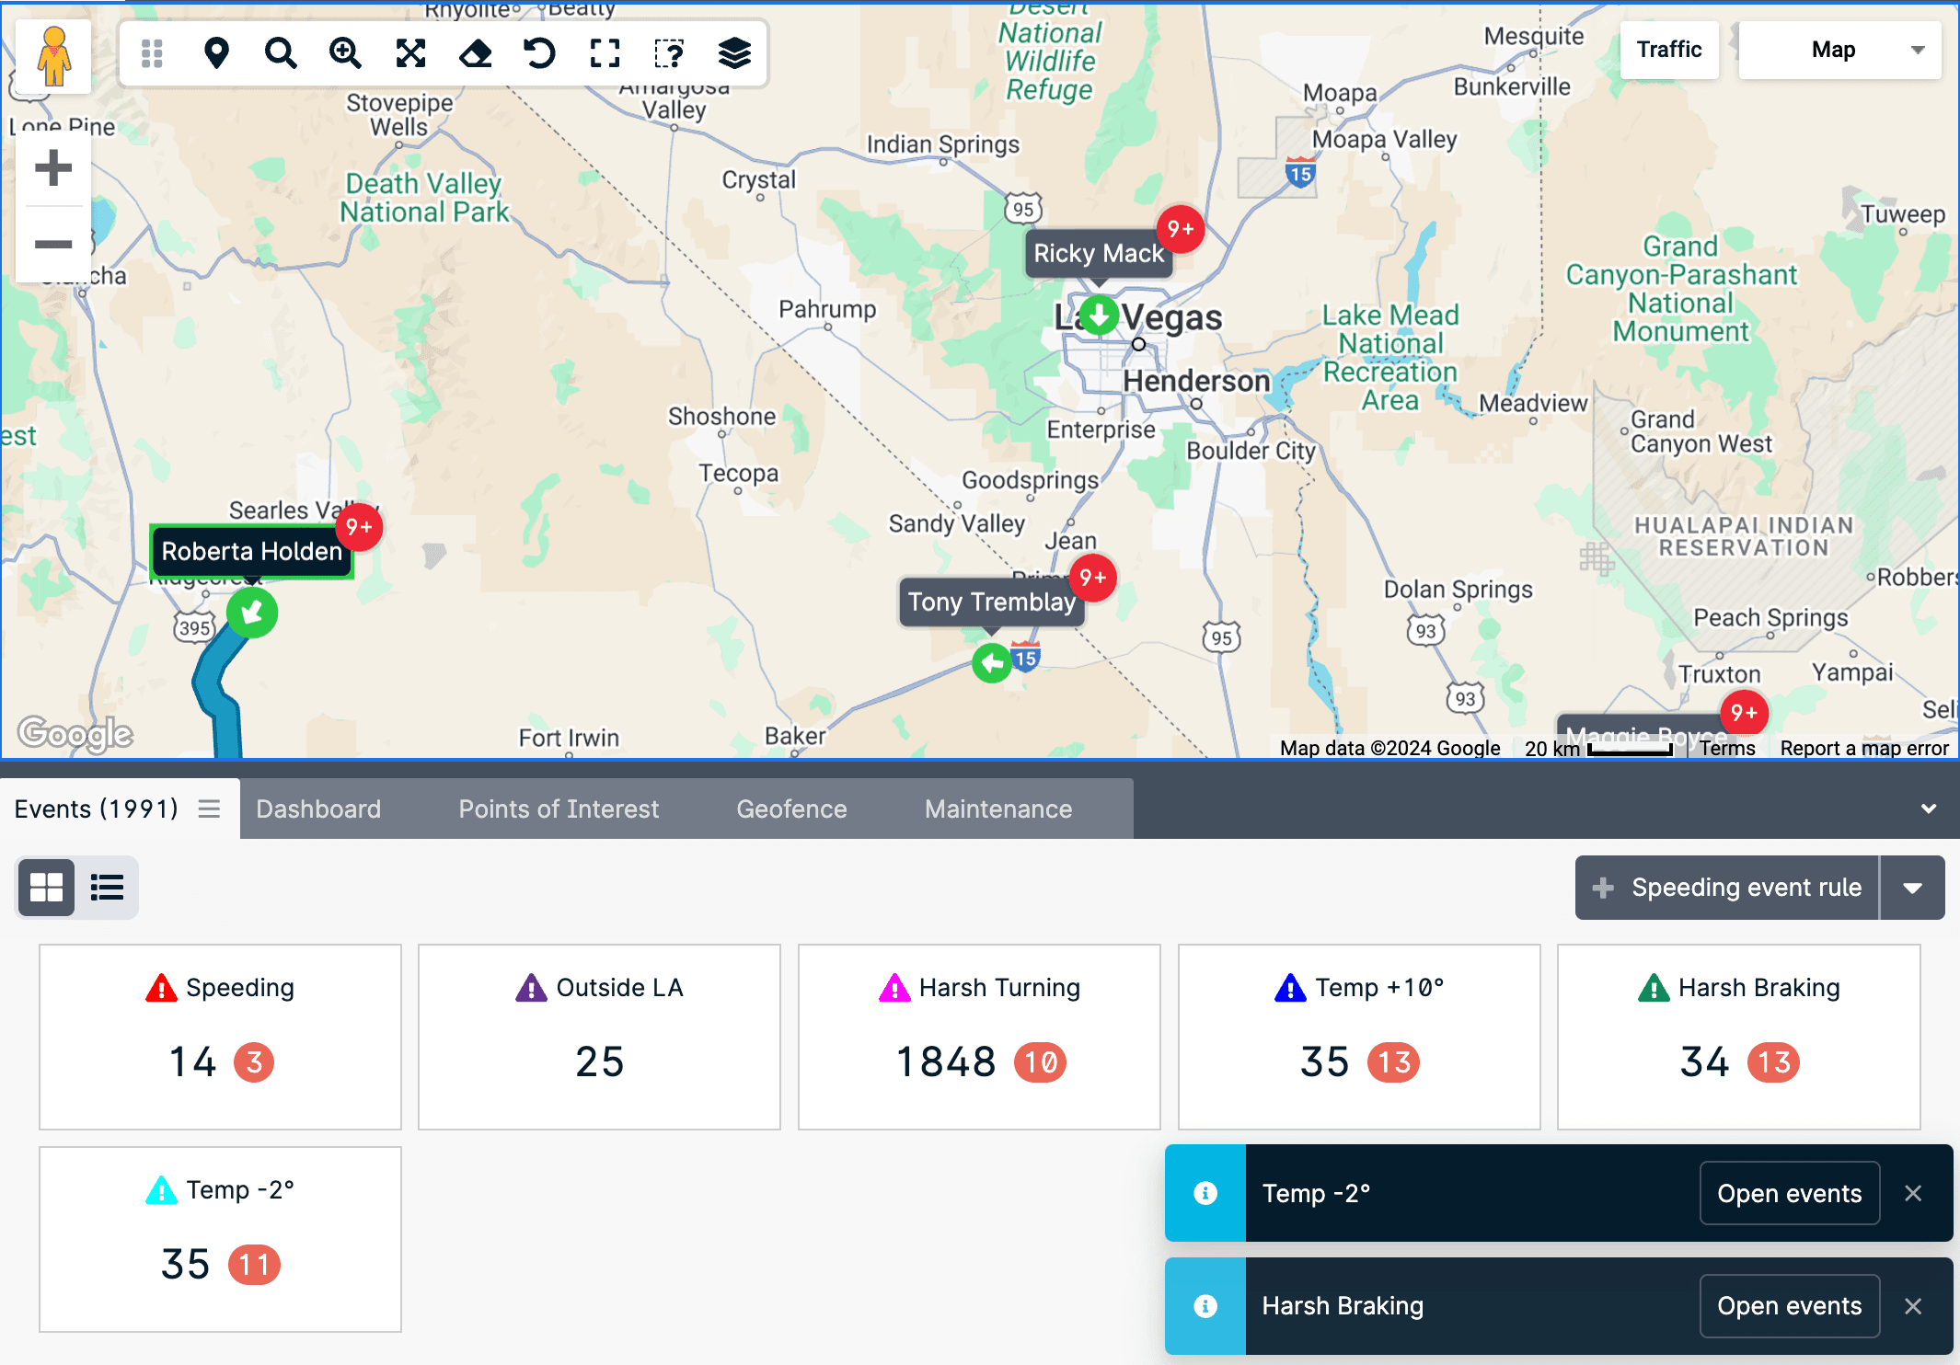Zoom in the map with plus button

tap(53, 167)
